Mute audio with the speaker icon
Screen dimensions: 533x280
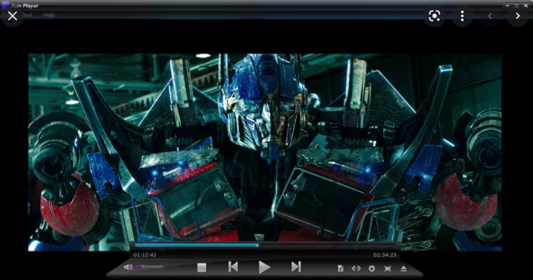pyautogui.click(x=128, y=267)
